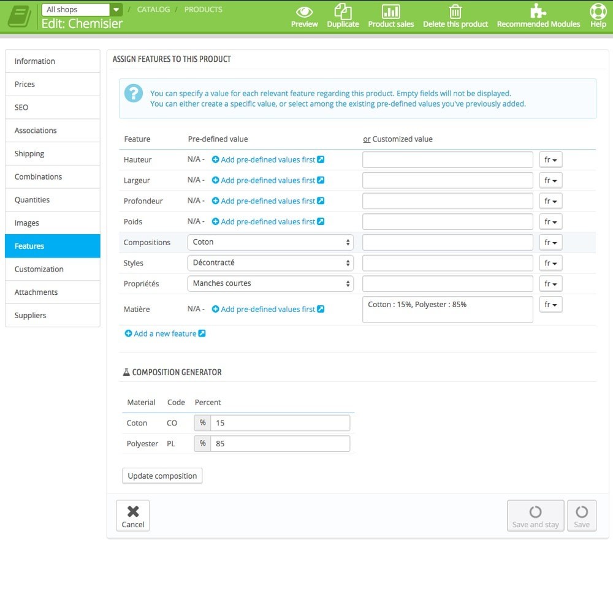Click the Styles customized value field
Screen dimensions: 613x613
click(x=447, y=263)
